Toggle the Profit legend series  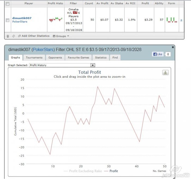coord(111,171)
